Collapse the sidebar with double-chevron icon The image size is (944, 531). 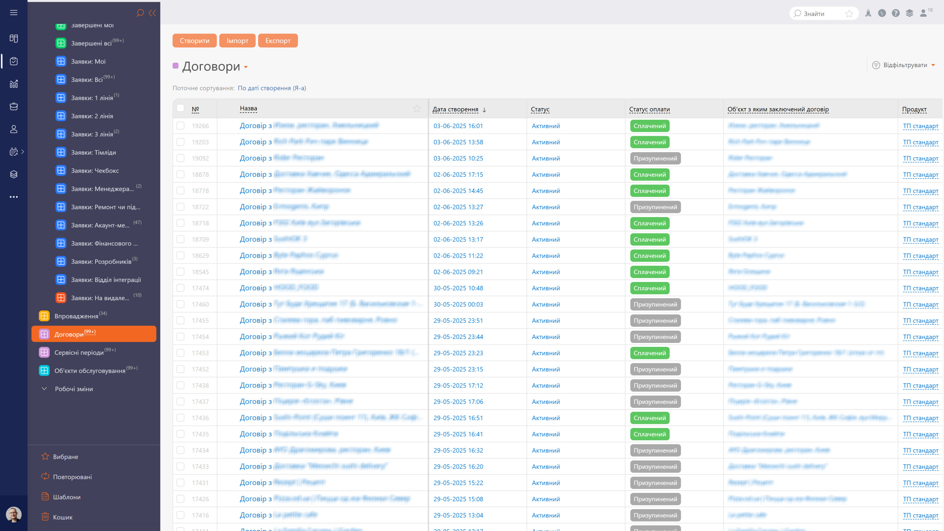[152, 13]
